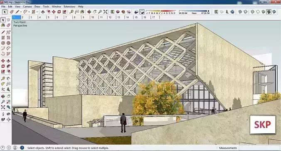281x151 pixels.
Task: Switch to scene tab 9
Action: point(86,17)
